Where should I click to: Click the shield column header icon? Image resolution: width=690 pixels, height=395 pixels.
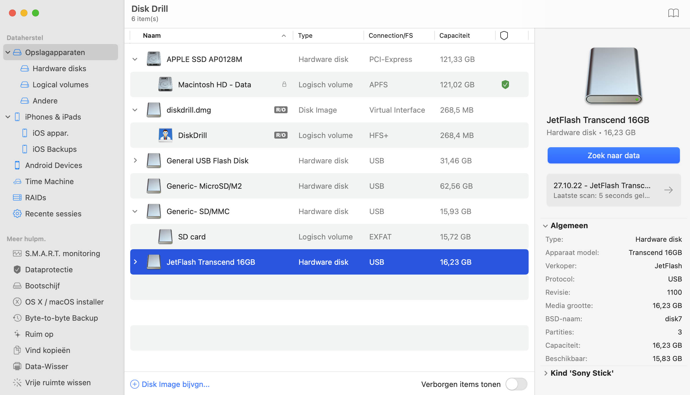click(x=504, y=35)
